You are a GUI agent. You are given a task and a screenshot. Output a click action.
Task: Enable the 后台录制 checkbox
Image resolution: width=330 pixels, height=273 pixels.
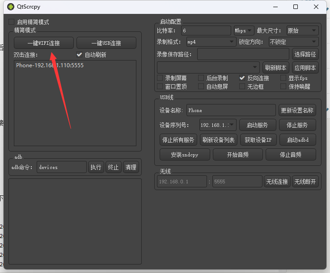coord(201,78)
